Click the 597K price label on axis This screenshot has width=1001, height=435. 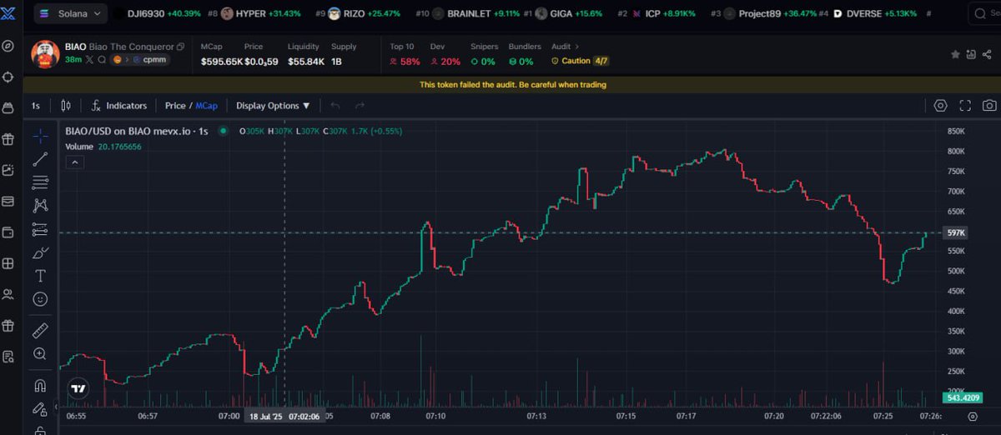[956, 233]
